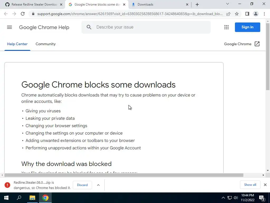The image size is (270, 203).
Task: Click the horizontal scrollbar thumb
Action: [124, 175]
